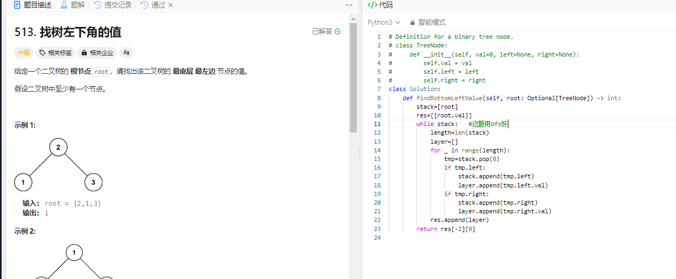The height and width of the screenshot is (279, 676).
Task: Open the 提交记录 tab
Action: point(112,5)
